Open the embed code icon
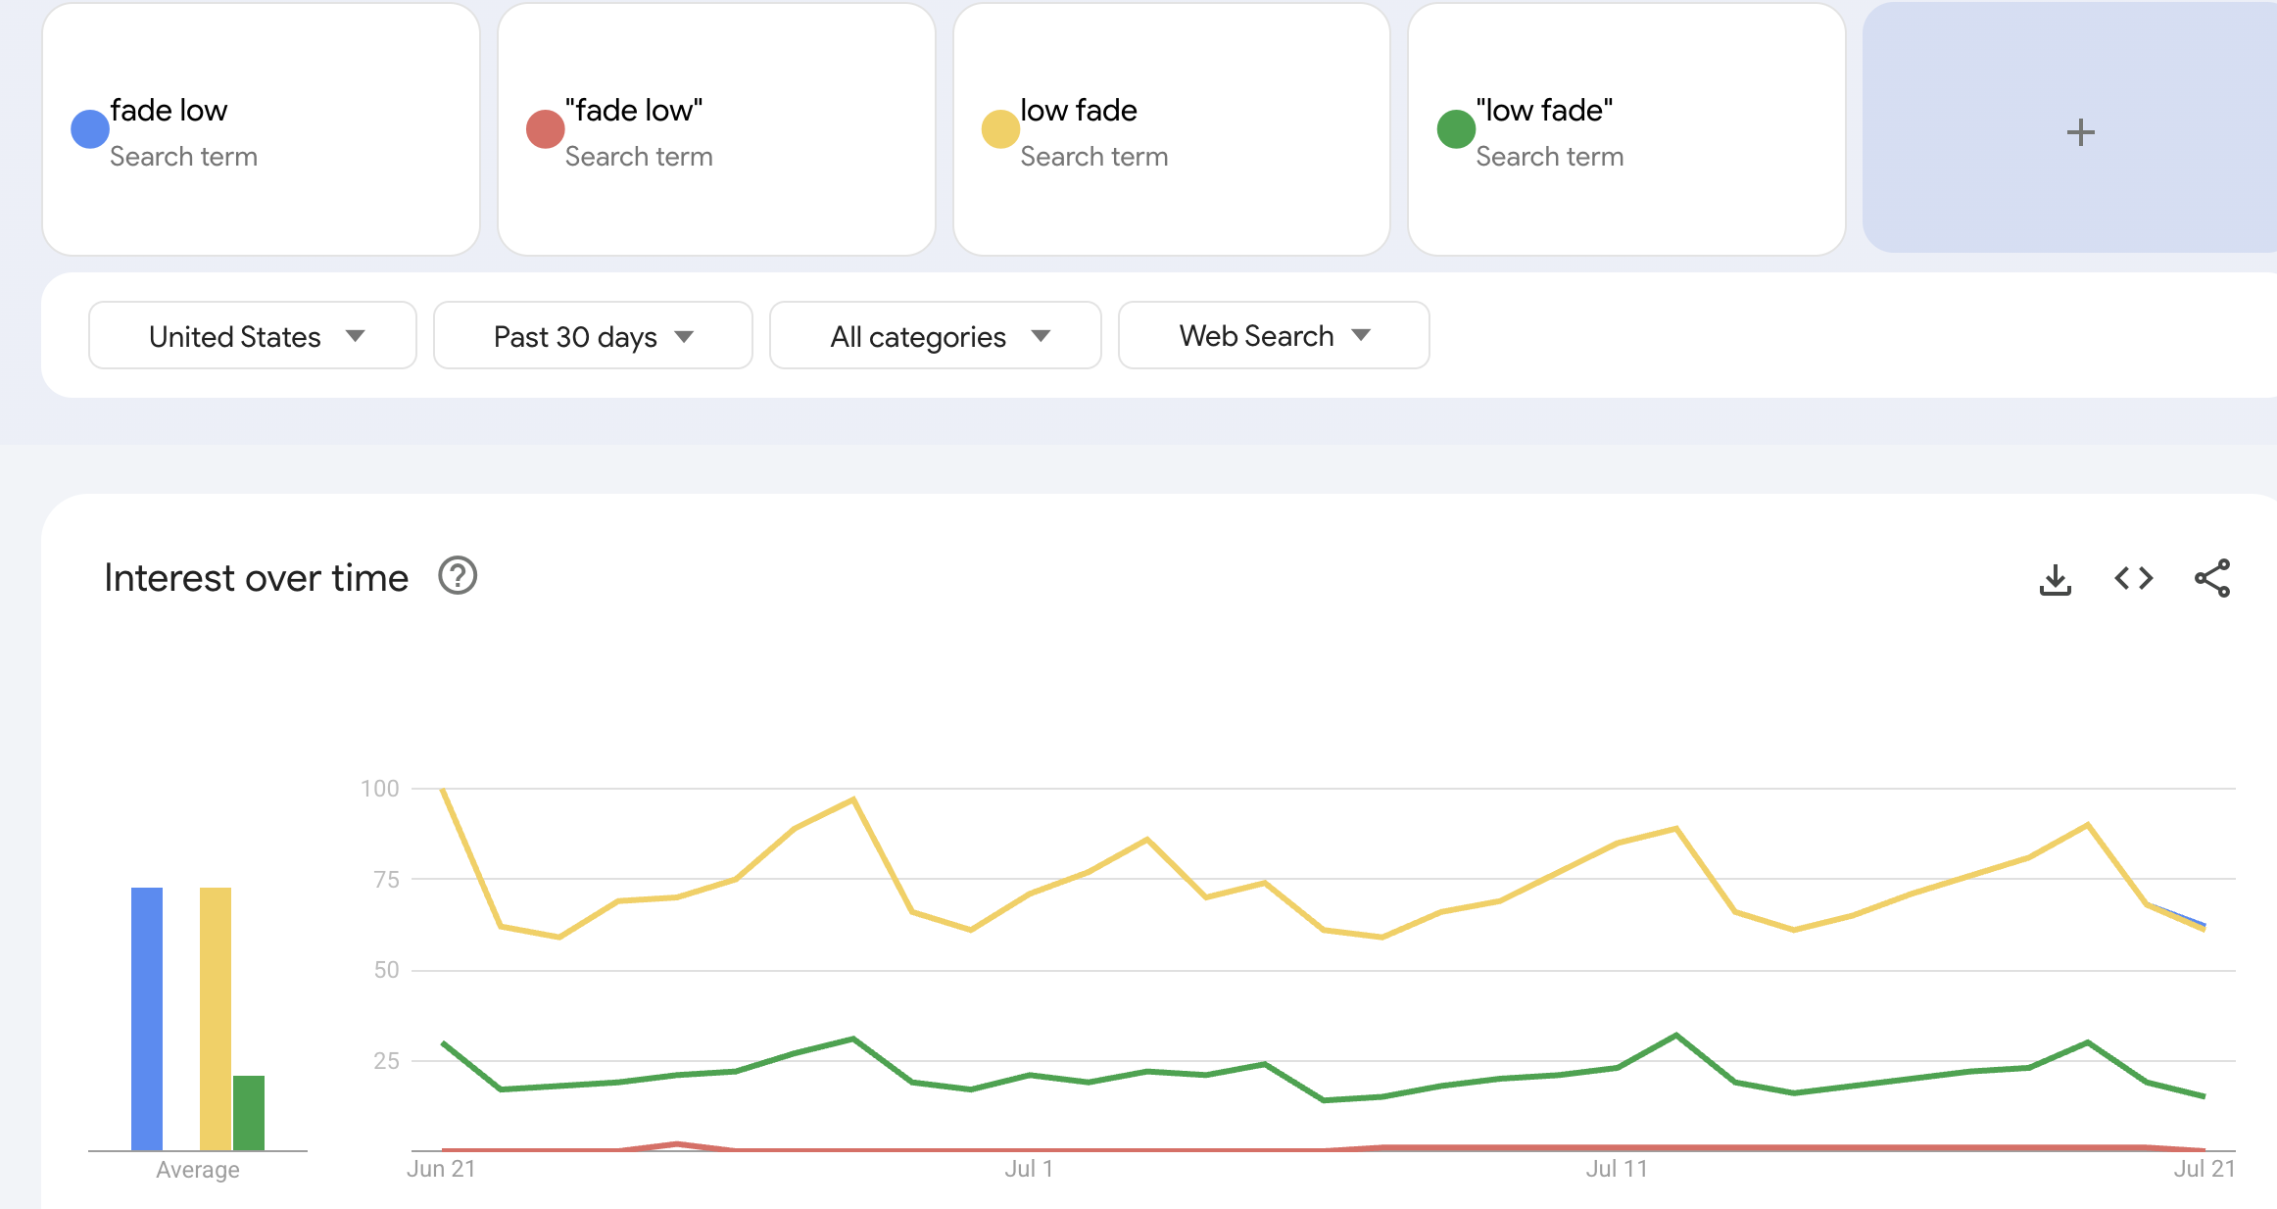 (x=2133, y=579)
